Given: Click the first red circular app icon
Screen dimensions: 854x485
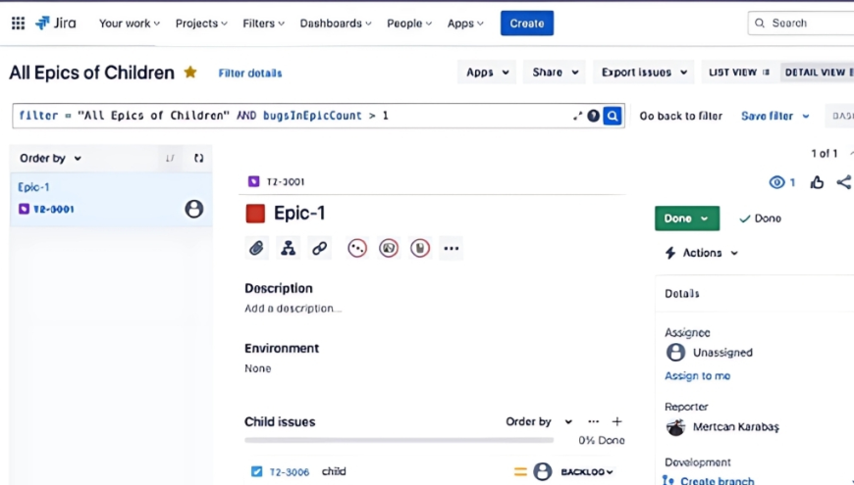Looking at the screenshot, I should click(357, 249).
